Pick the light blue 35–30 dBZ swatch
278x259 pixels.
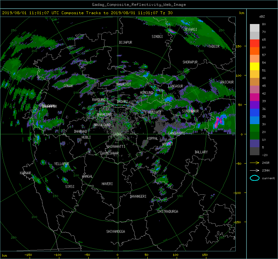coord(255,120)
